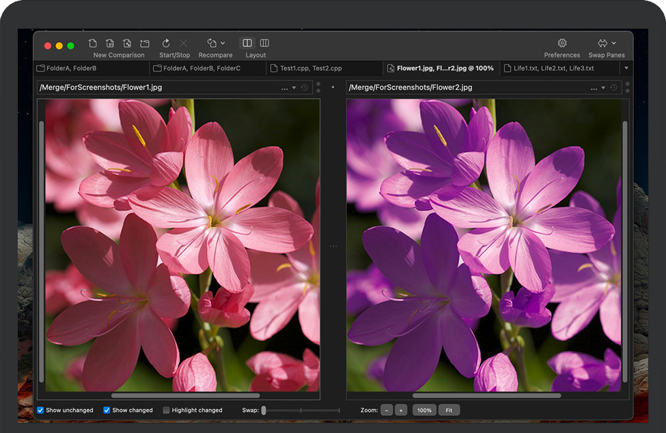Viewport: 666px width, 433px height.
Task: Open Preferences with the gear icon
Action: coord(562,43)
